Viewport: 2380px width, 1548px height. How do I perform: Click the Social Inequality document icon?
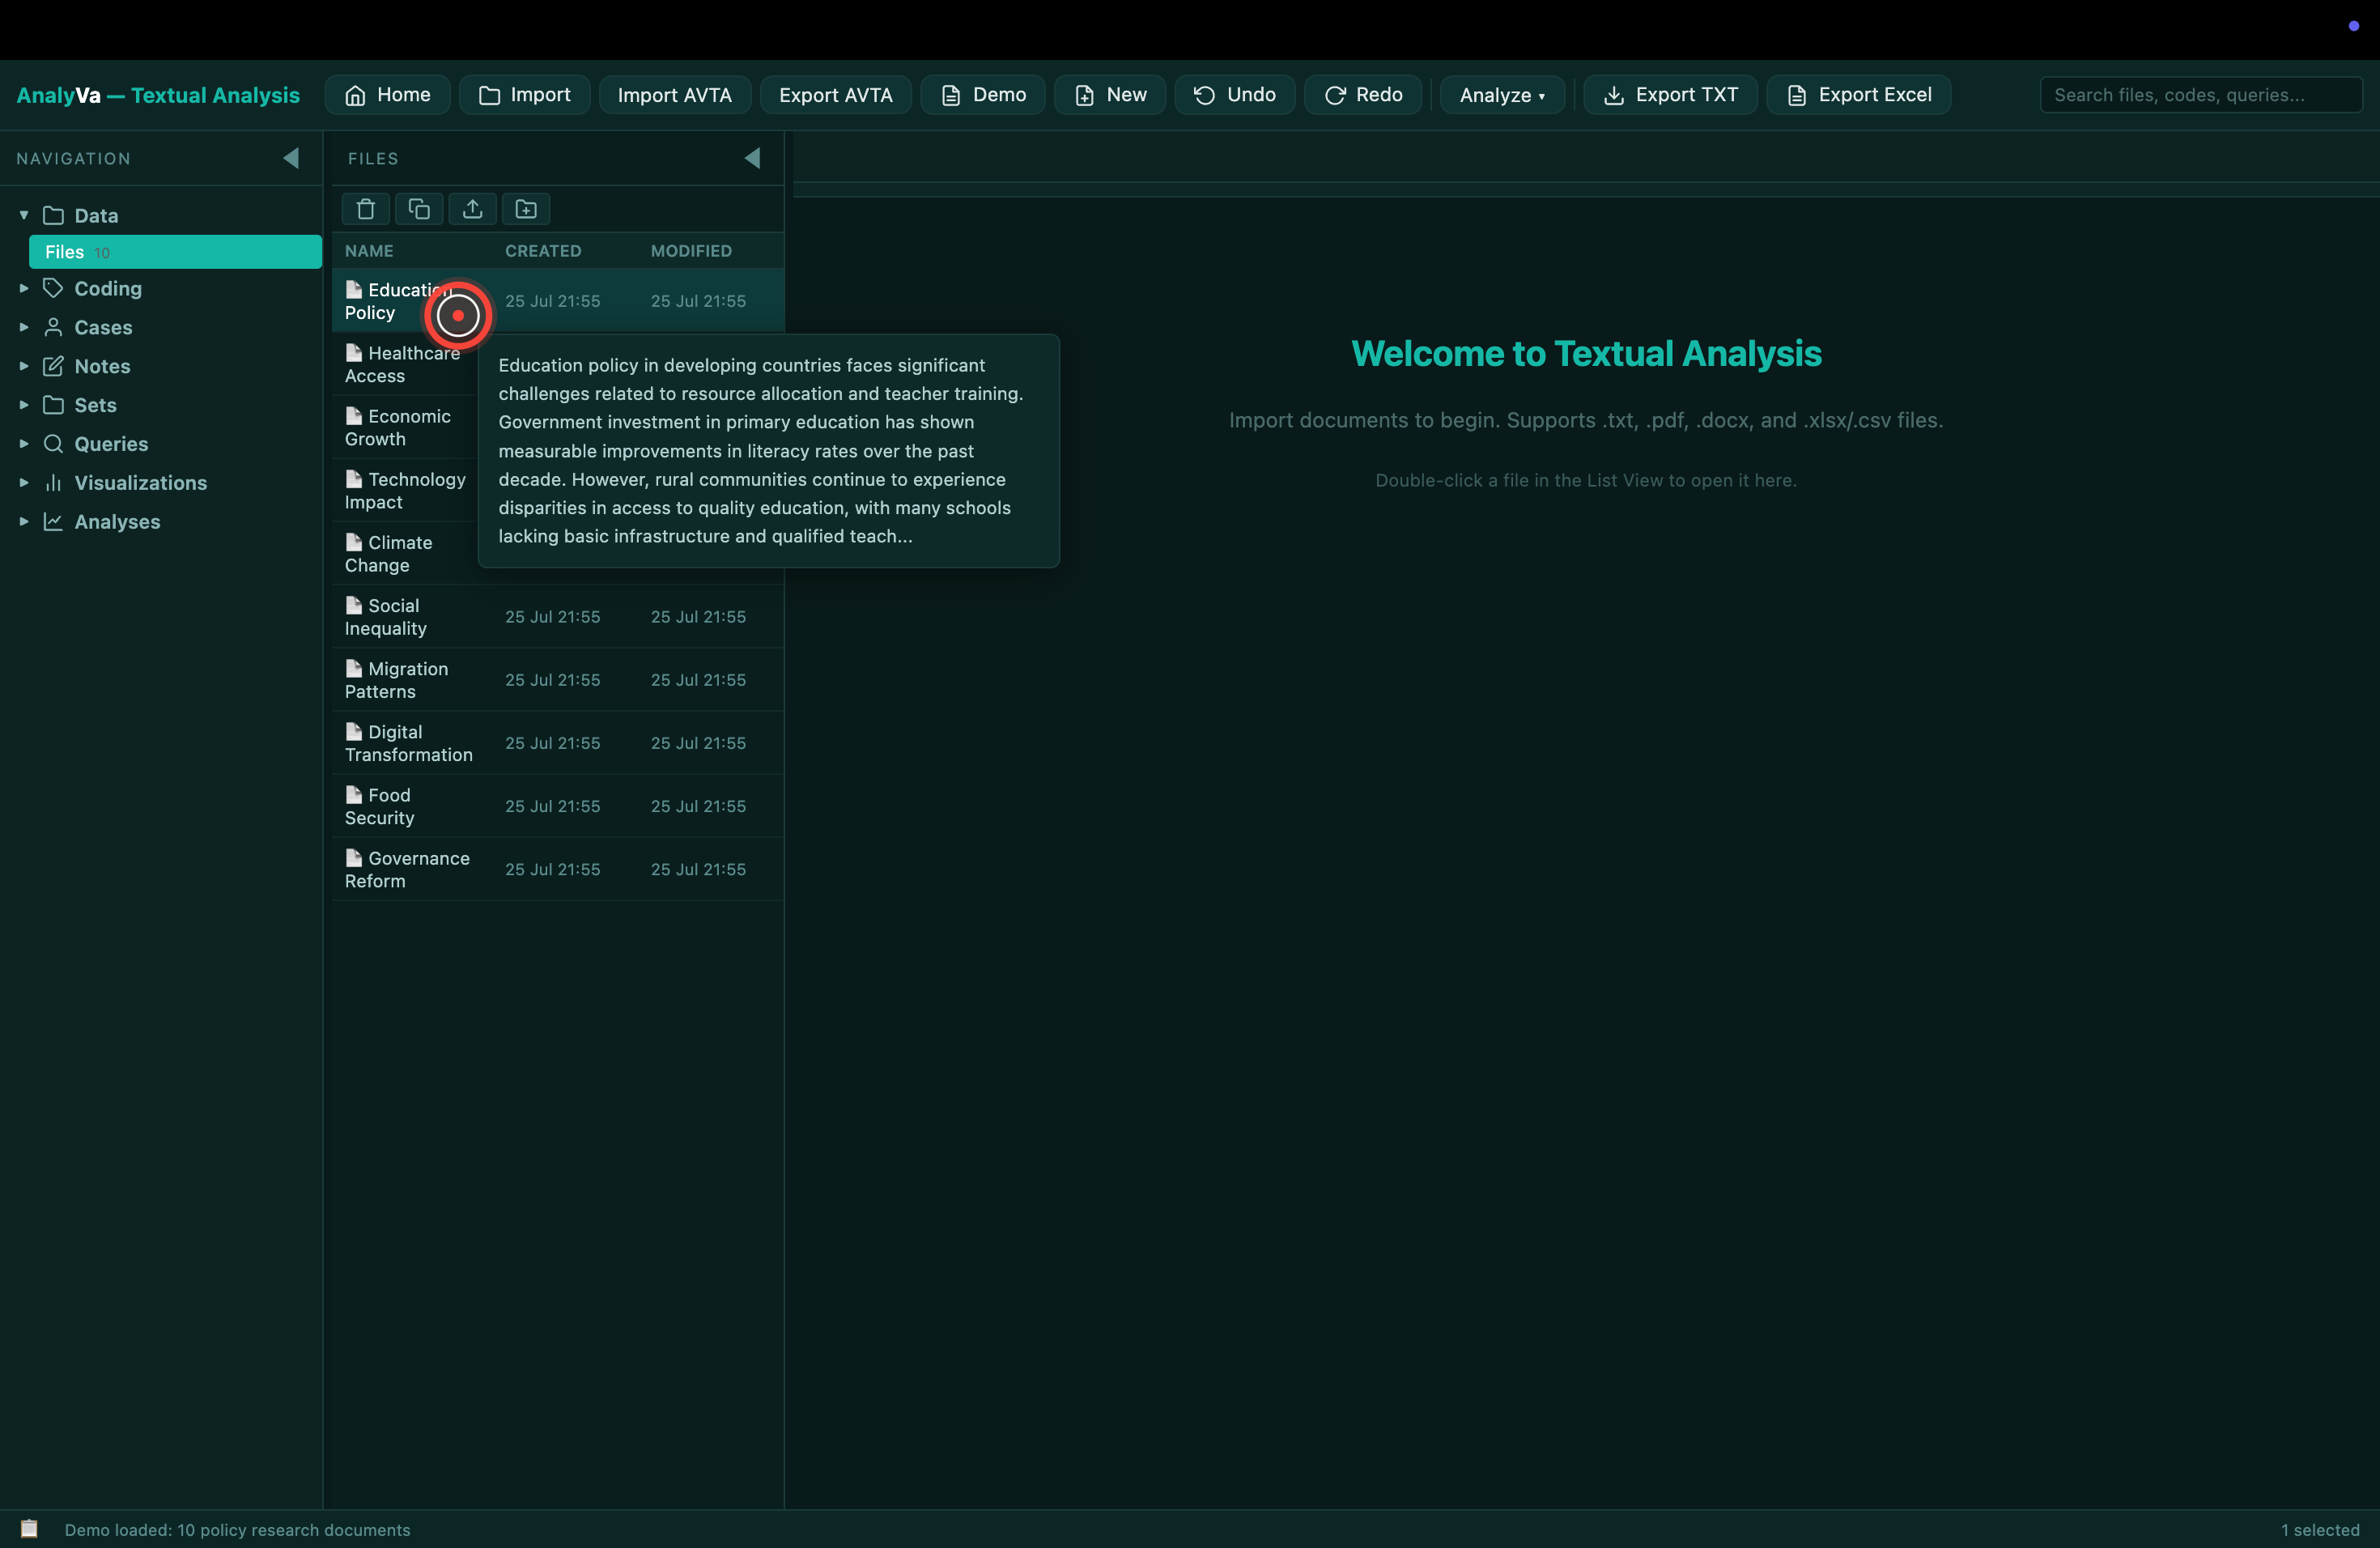[x=354, y=605]
